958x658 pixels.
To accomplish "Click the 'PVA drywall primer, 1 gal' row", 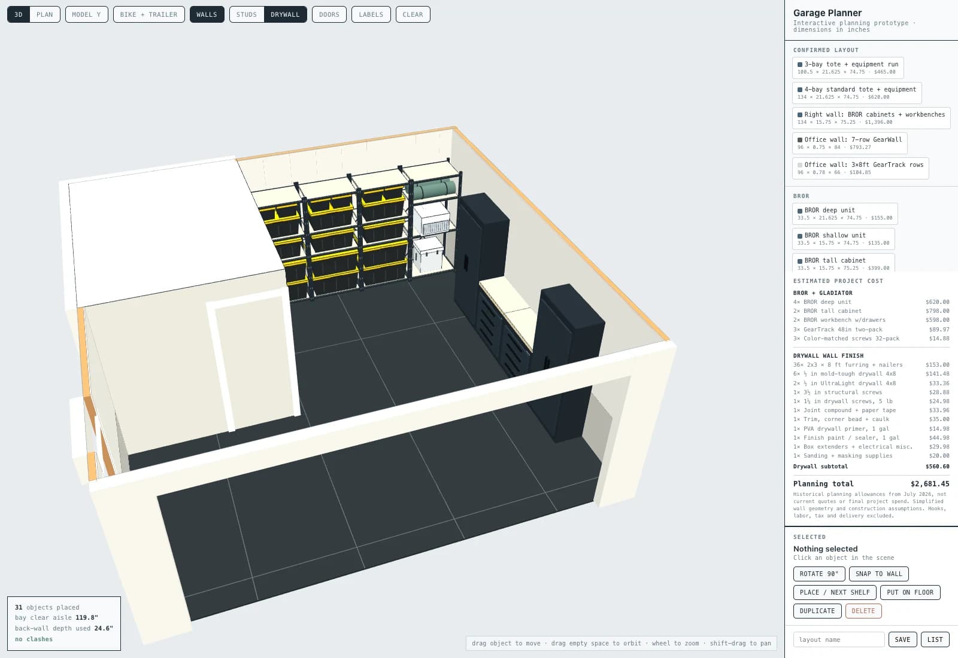I will (871, 429).
